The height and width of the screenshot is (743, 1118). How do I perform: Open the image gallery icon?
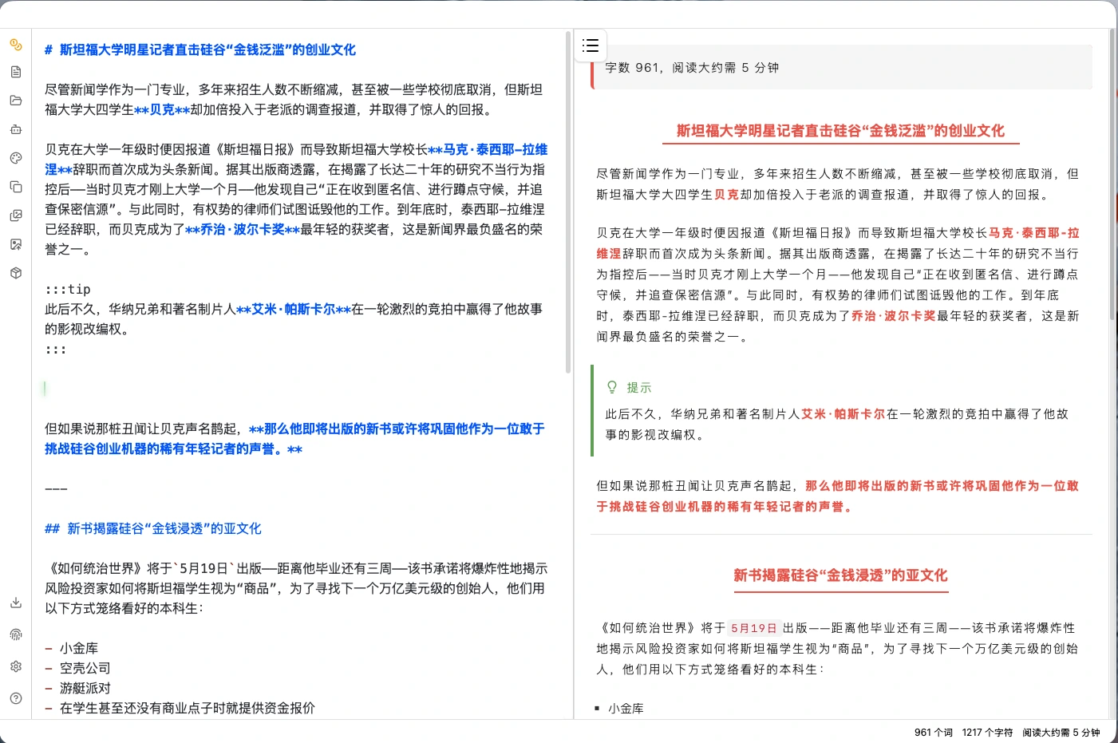pos(15,215)
